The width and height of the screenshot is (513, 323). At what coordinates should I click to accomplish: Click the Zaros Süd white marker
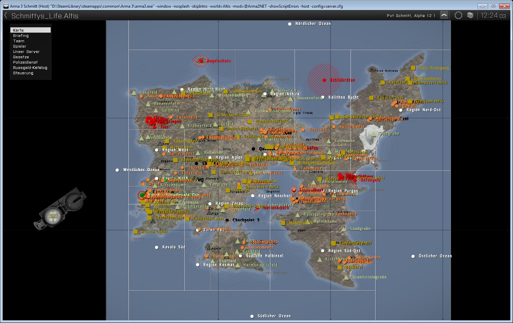(197, 230)
